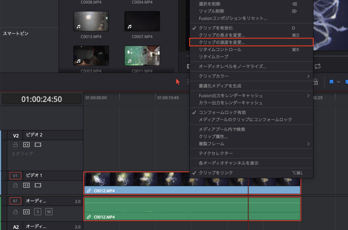Click the link icon on the video clip
Image resolution: width=348 pixels, height=230 pixels.
pos(89,191)
